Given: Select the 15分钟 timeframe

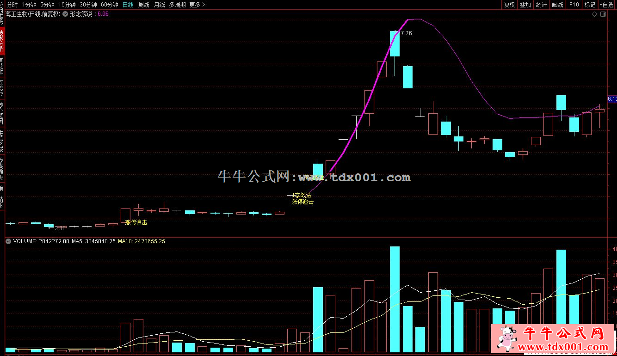Looking at the screenshot, I should (x=67, y=5).
